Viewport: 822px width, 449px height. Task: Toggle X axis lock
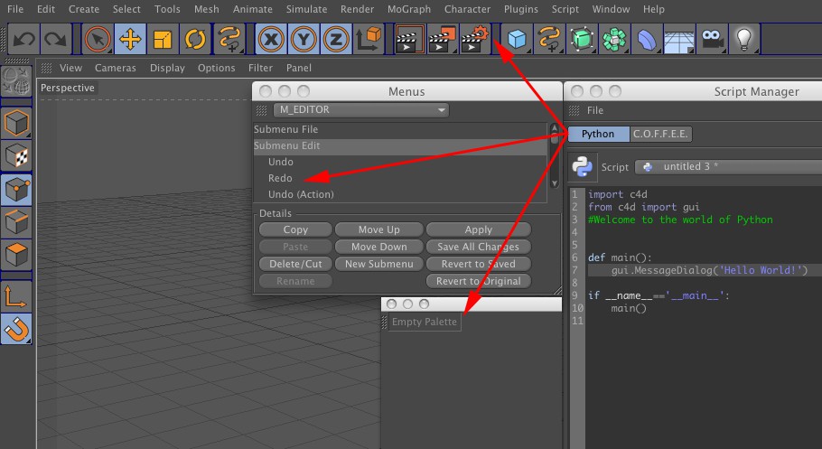[270, 39]
